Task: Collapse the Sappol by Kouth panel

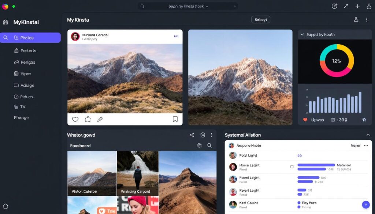Action: 302,34
